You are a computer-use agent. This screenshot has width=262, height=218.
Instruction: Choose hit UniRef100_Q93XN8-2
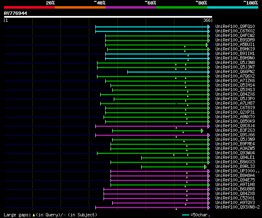tap(237, 207)
